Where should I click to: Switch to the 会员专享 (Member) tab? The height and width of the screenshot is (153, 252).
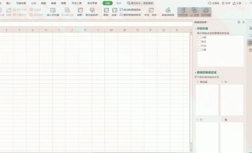pyautogui.click(x=92, y=3)
